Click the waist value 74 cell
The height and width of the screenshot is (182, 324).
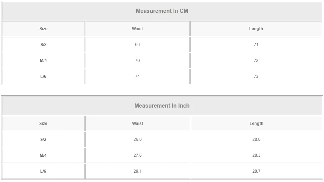tap(137, 76)
